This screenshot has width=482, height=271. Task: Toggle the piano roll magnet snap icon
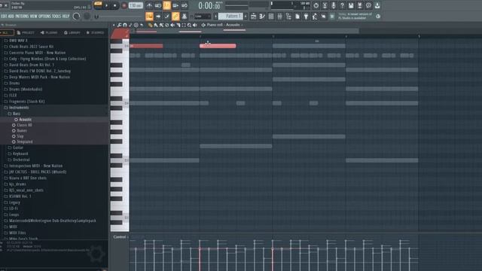coord(125,25)
